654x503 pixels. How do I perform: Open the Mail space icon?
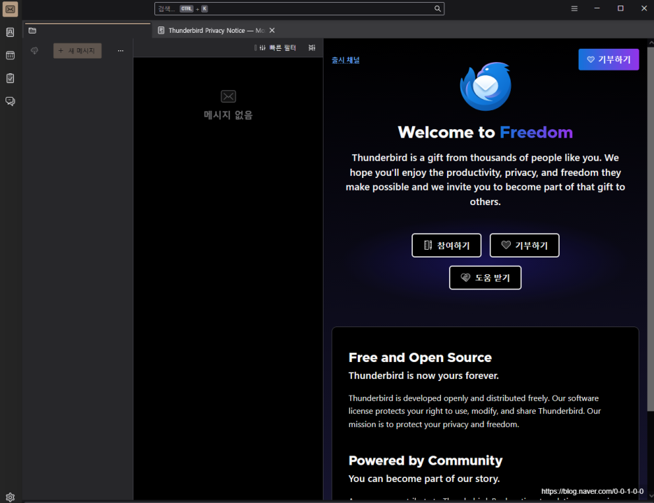10,9
